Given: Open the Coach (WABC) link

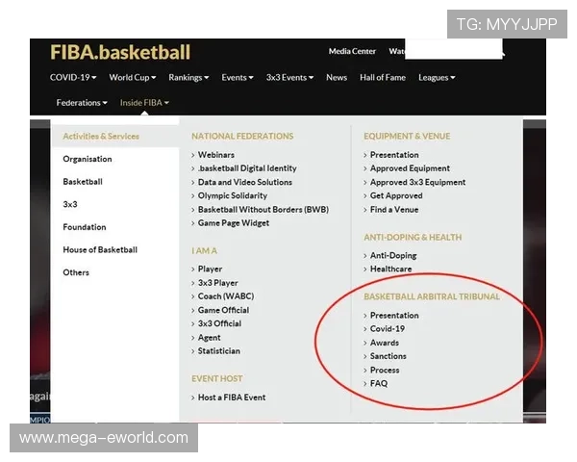Looking at the screenshot, I should click(226, 296).
